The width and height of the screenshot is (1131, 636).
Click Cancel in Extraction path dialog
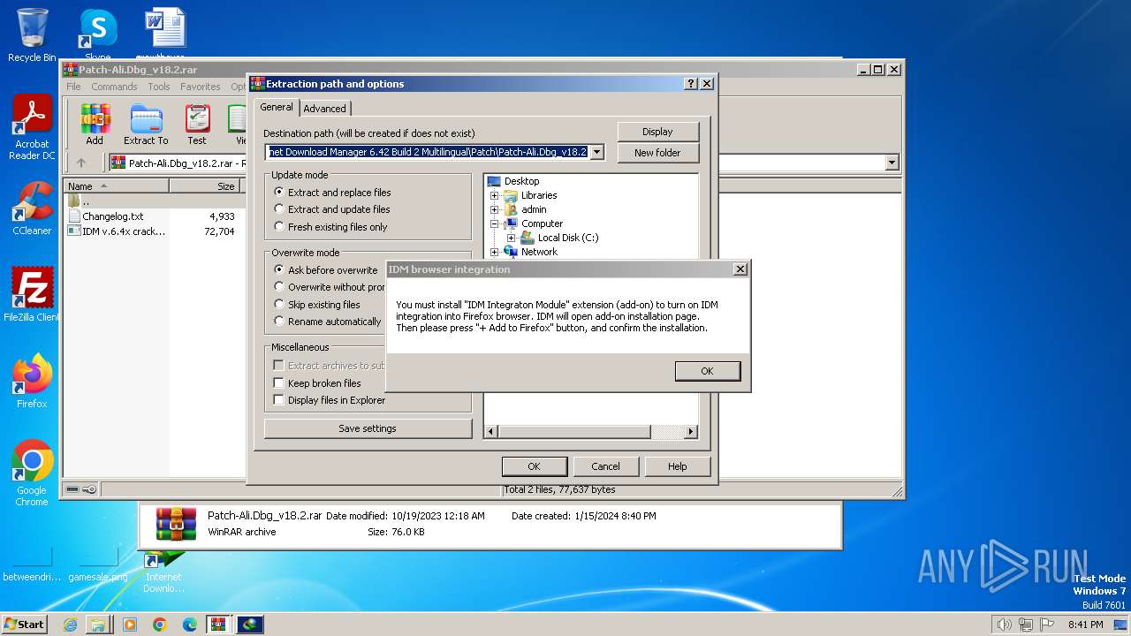point(605,466)
